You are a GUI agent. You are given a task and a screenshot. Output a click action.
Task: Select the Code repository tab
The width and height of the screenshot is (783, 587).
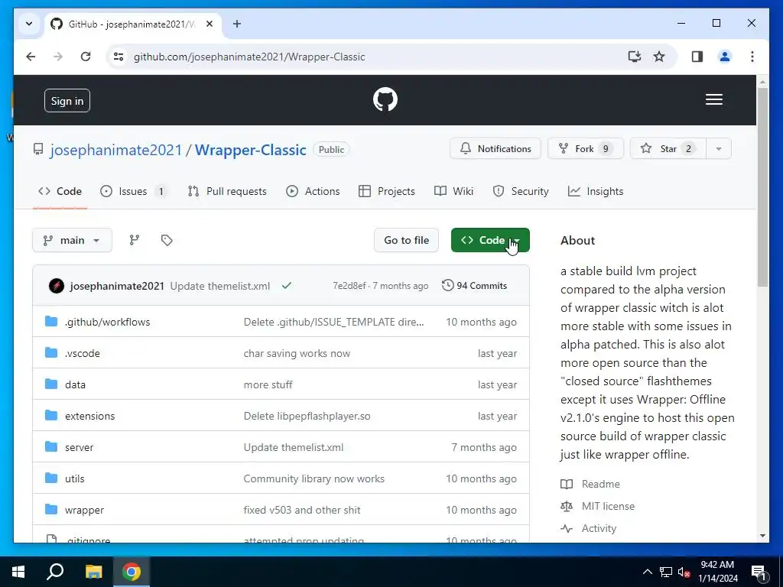pyautogui.click(x=60, y=191)
